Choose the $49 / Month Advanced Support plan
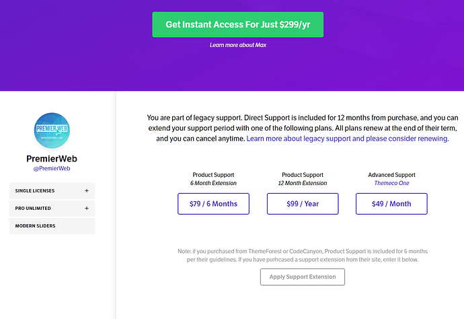 pyautogui.click(x=391, y=204)
